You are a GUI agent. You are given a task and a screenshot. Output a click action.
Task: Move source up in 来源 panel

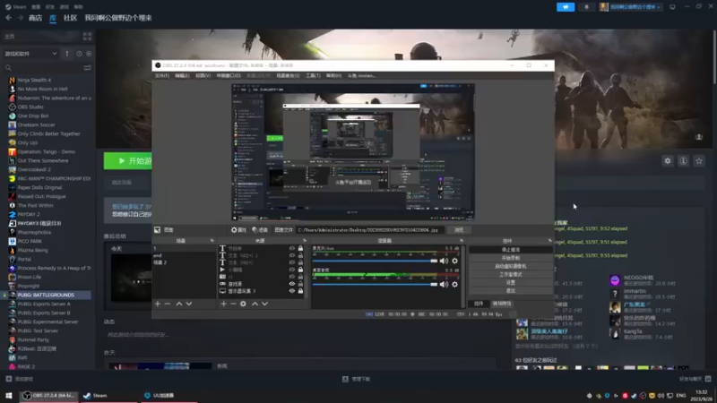click(x=255, y=304)
